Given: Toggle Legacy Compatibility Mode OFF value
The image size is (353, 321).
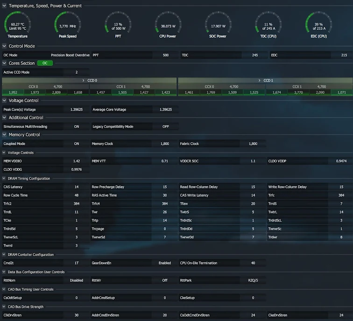Looking at the screenshot, I should tap(166, 126).
